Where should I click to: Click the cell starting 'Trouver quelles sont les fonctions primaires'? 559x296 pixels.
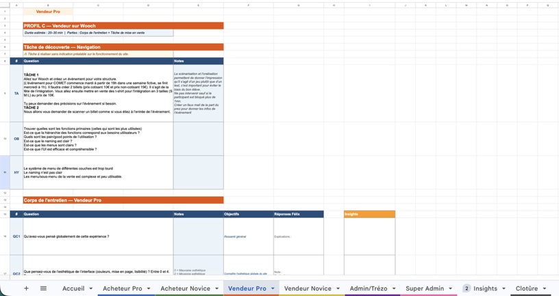click(x=98, y=139)
